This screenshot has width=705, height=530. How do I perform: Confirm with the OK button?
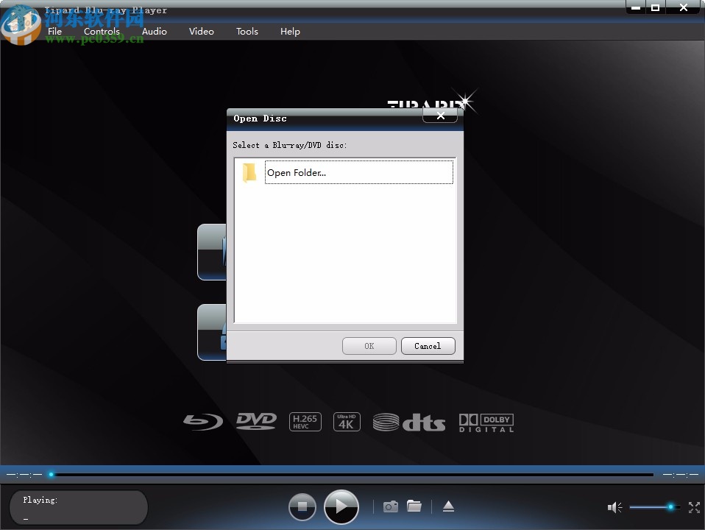click(x=369, y=346)
